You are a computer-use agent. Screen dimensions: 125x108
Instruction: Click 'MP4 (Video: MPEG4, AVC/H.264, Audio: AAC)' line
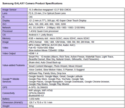tap(52, 45)
